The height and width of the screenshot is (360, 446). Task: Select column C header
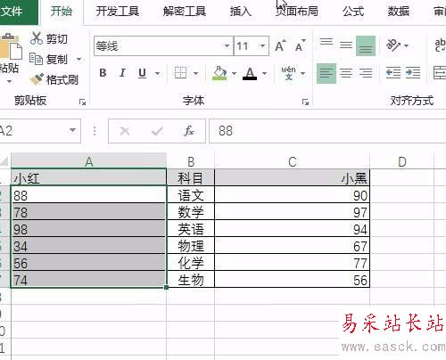(x=293, y=162)
